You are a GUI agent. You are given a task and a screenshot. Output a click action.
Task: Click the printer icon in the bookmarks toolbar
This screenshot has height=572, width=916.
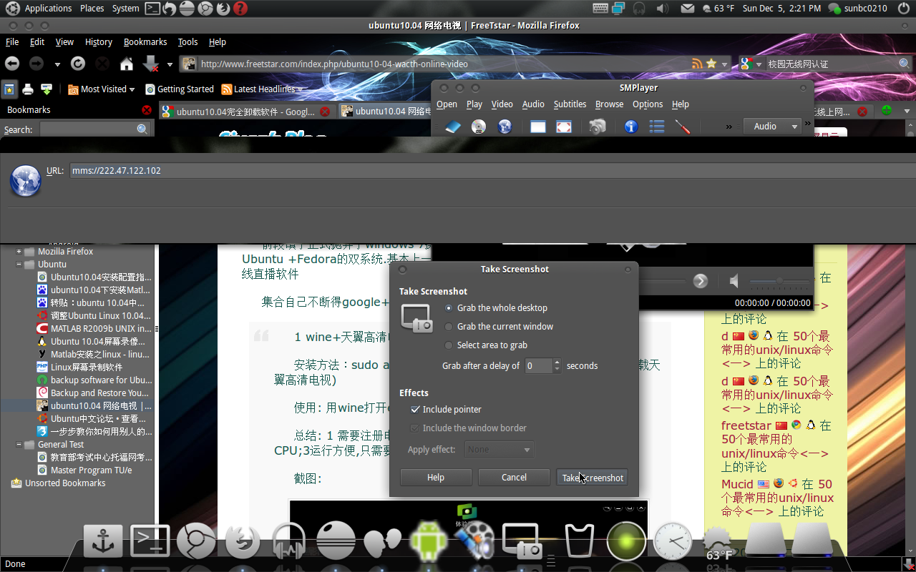[28, 89]
